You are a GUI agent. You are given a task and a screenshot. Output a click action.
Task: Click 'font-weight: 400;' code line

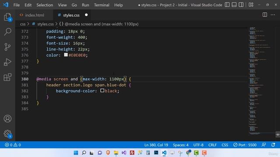click(66, 37)
